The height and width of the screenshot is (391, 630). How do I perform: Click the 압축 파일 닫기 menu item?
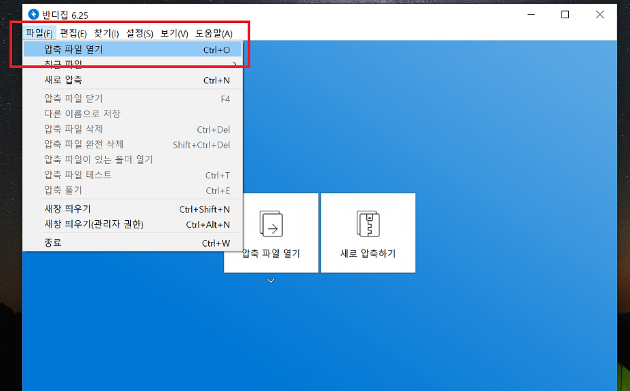point(133,99)
